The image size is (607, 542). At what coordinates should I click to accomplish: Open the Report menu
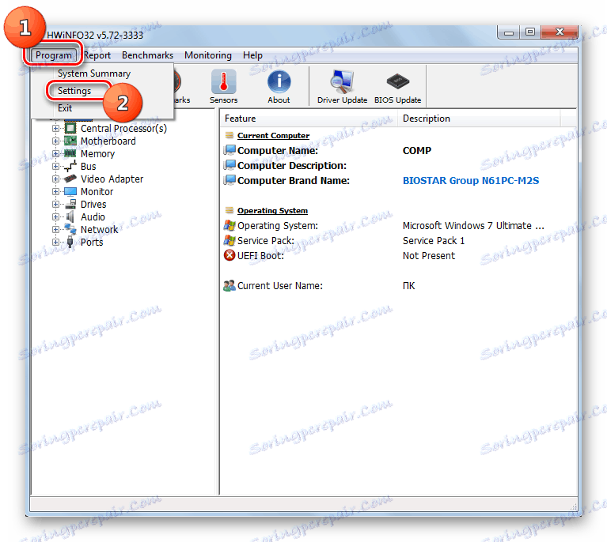point(97,55)
